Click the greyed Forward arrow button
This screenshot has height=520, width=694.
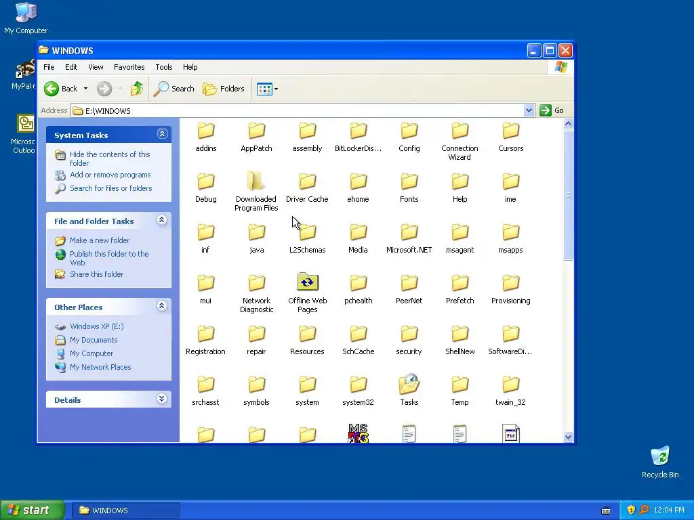[104, 89]
